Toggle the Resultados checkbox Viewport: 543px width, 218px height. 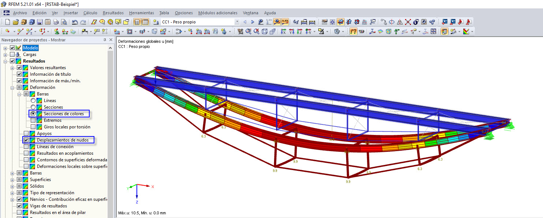(12, 61)
